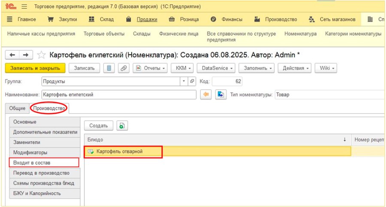Open the Сеть магазинов section
Screen dimensions: 386x207
tap(332, 19)
